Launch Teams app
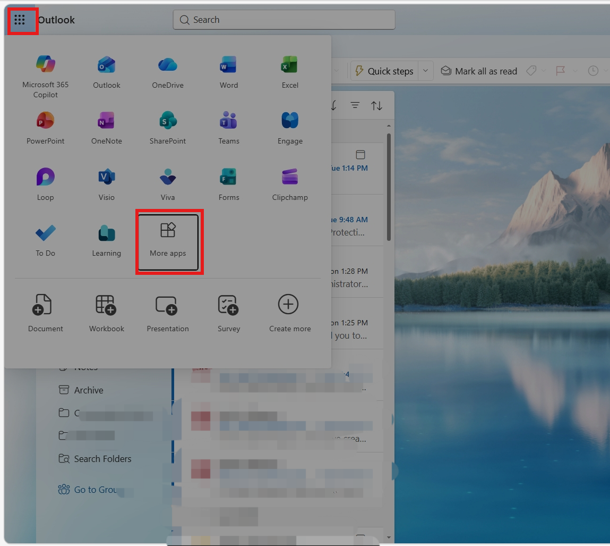The image size is (610, 546). 229,128
